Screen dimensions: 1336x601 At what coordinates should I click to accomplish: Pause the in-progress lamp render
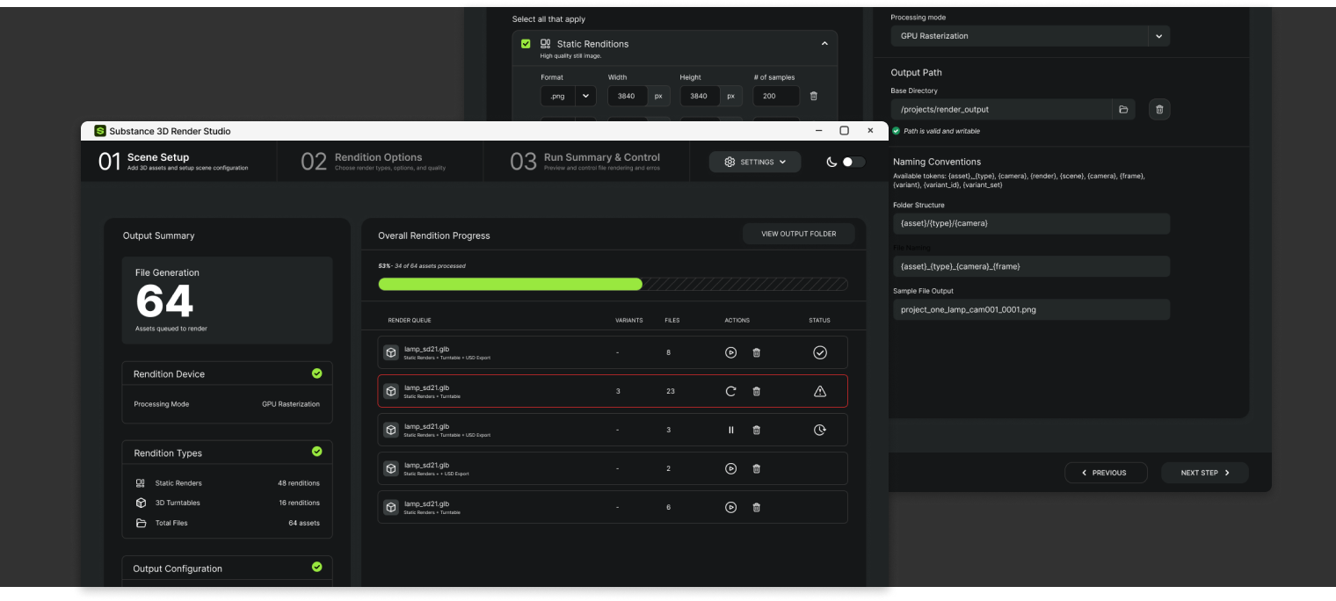click(x=730, y=430)
